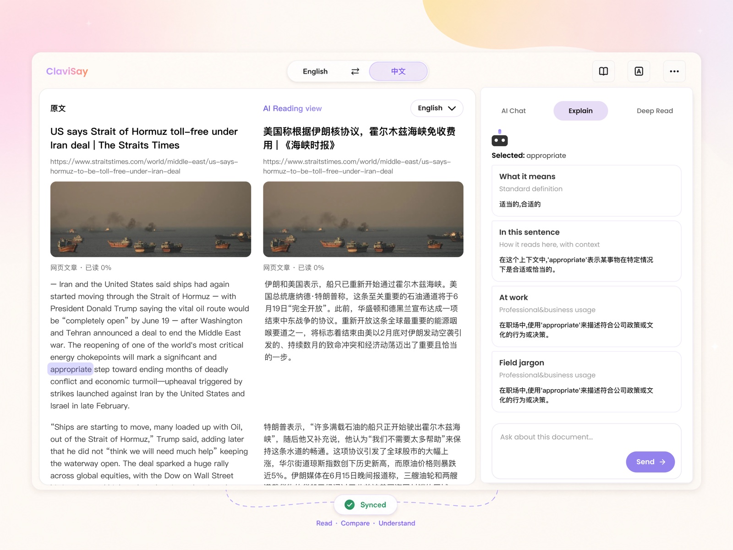The image size is (733, 550).
Task: Open the book reading-mode icon
Action: (x=603, y=71)
